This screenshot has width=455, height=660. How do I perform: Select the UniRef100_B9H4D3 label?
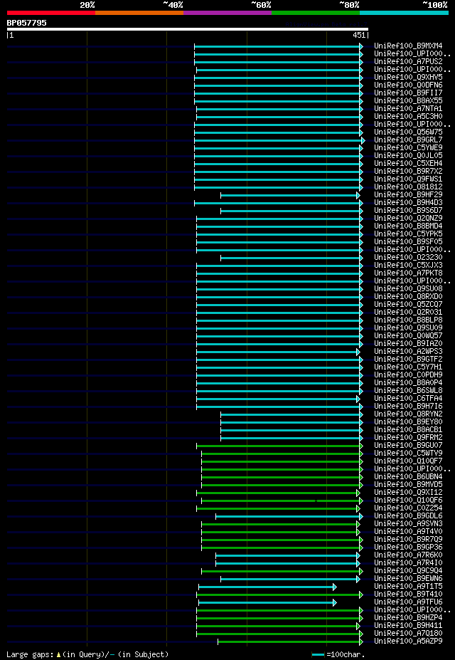click(408, 203)
